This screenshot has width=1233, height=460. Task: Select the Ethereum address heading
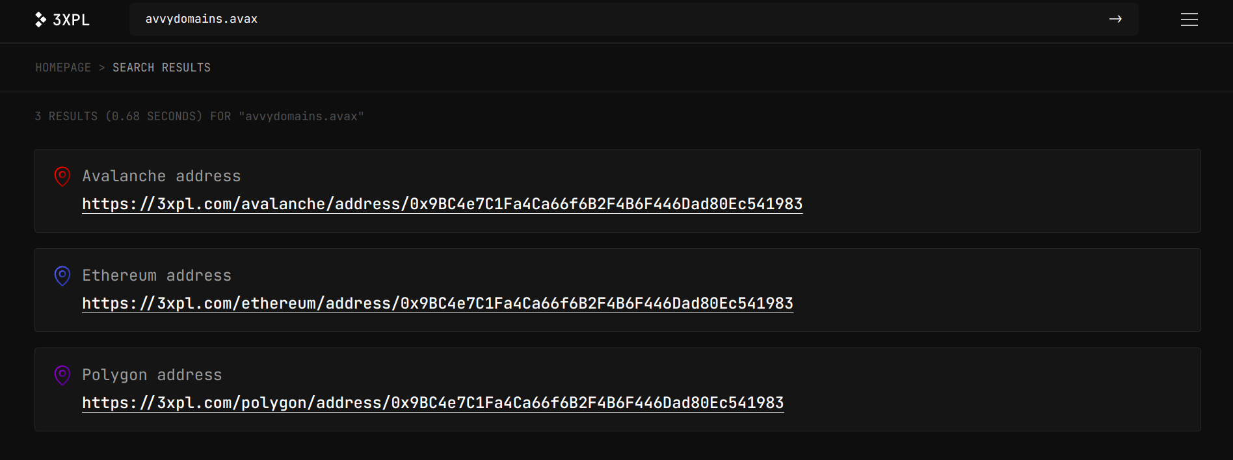[x=157, y=275]
